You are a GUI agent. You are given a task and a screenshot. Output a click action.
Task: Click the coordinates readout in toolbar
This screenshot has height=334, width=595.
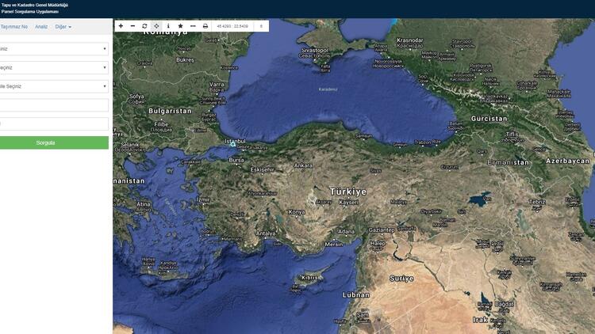click(235, 26)
